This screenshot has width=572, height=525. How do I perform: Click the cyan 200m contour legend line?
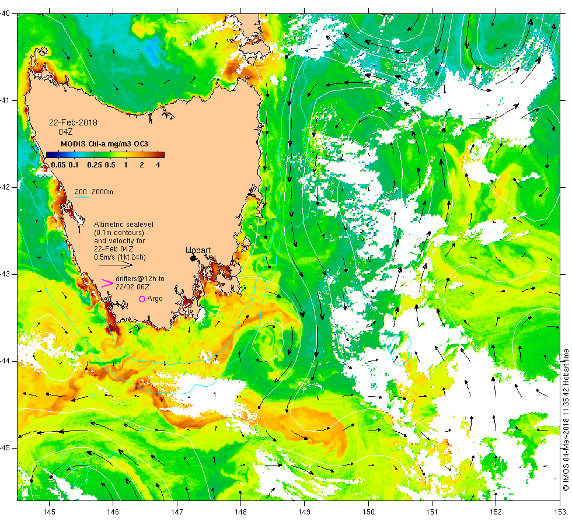[82, 198]
